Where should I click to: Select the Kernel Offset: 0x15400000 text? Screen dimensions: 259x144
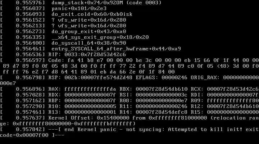point(89,118)
